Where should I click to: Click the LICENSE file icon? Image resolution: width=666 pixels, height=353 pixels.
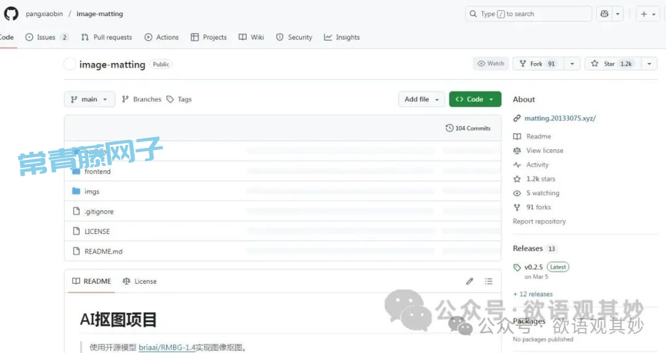point(76,231)
